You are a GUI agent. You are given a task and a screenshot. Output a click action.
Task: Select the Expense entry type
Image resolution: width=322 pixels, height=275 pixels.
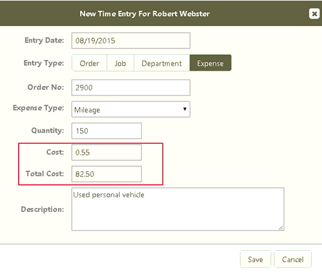[x=211, y=63]
